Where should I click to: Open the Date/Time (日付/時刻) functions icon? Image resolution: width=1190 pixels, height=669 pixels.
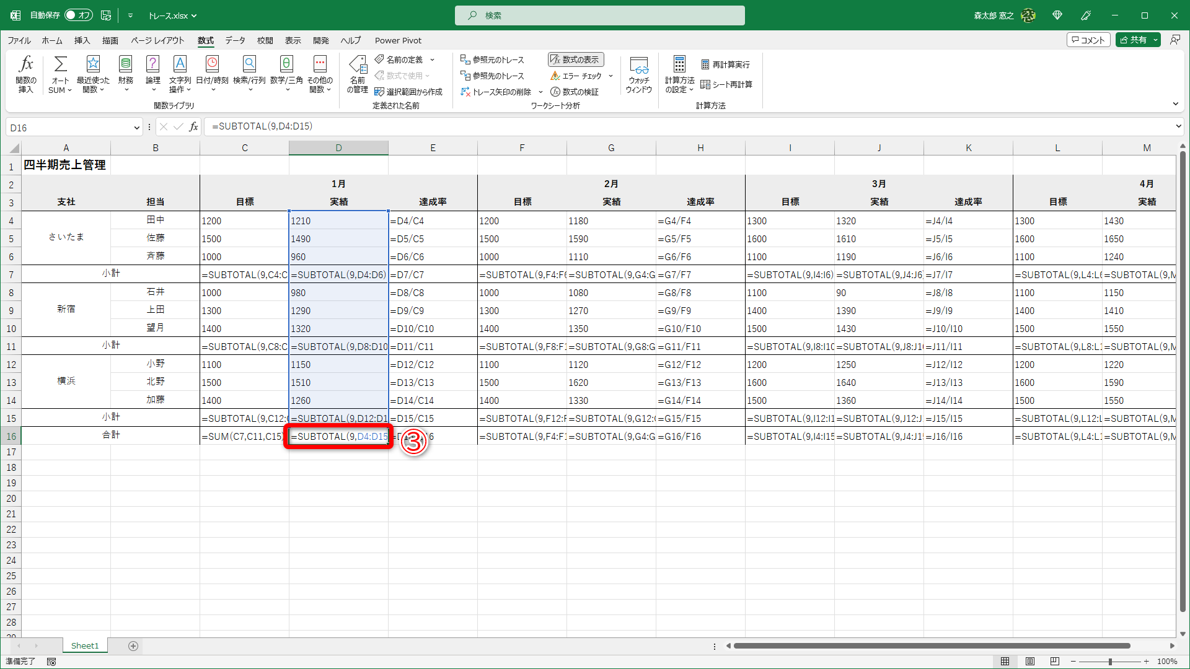coord(212,64)
